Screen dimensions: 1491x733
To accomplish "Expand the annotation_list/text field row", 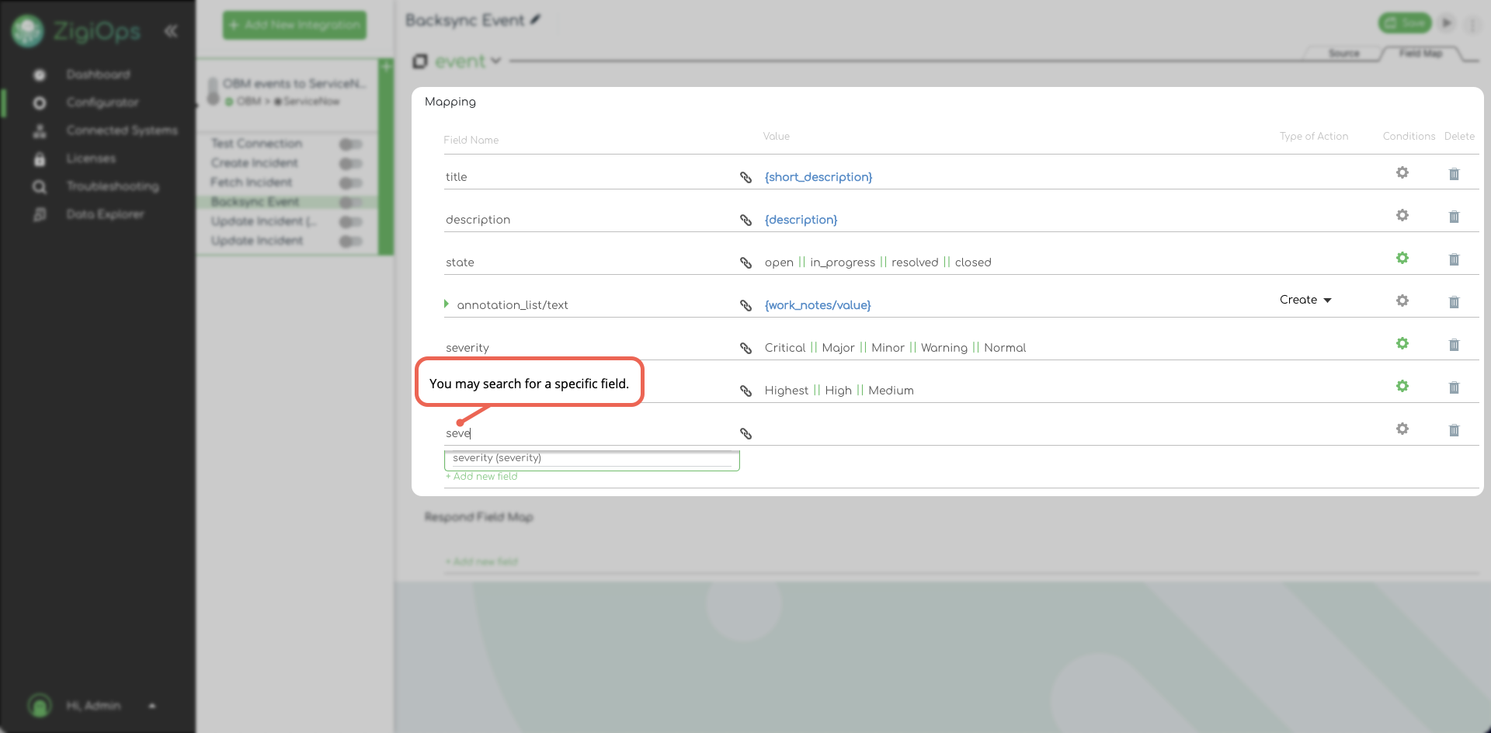I will [447, 304].
